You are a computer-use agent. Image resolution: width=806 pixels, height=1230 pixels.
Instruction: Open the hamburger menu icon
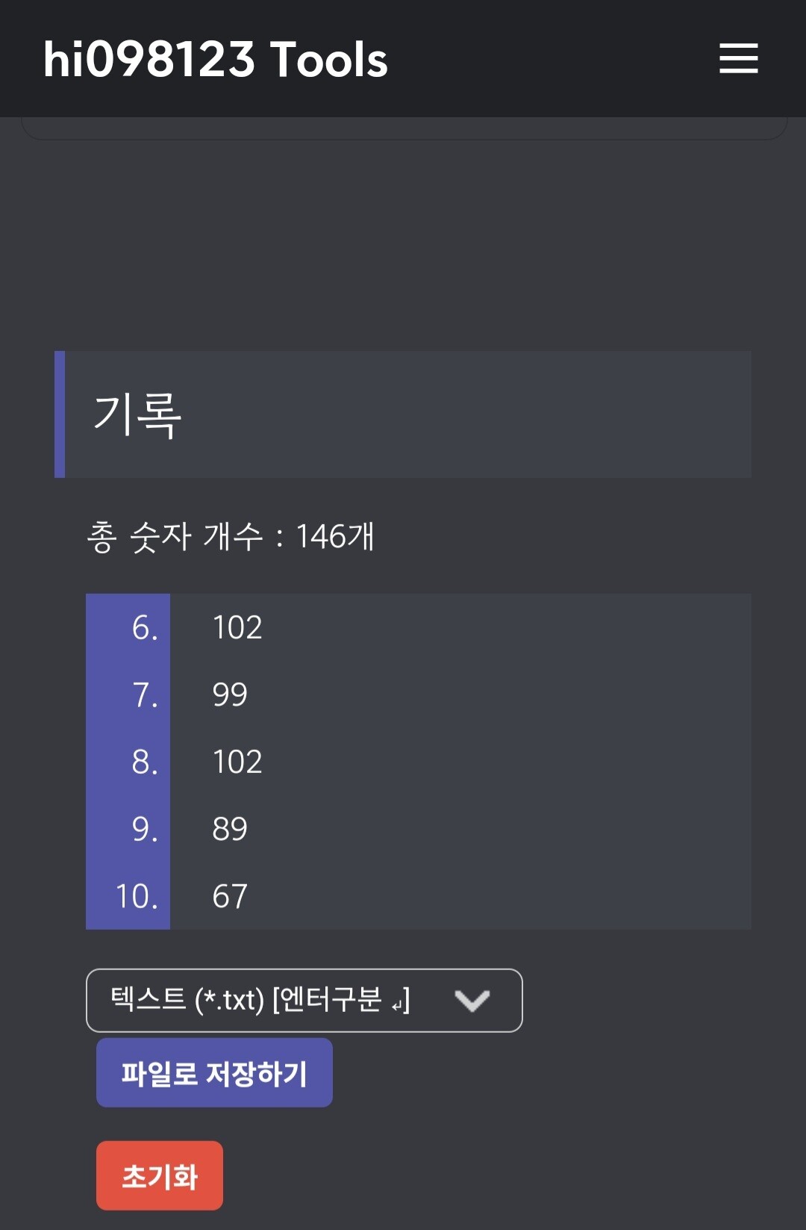point(738,58)
